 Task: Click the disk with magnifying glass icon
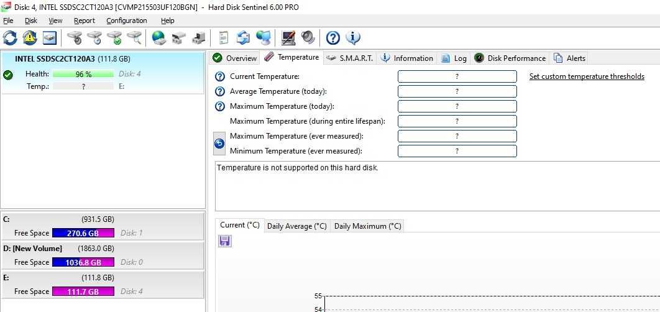click(134, 38)
